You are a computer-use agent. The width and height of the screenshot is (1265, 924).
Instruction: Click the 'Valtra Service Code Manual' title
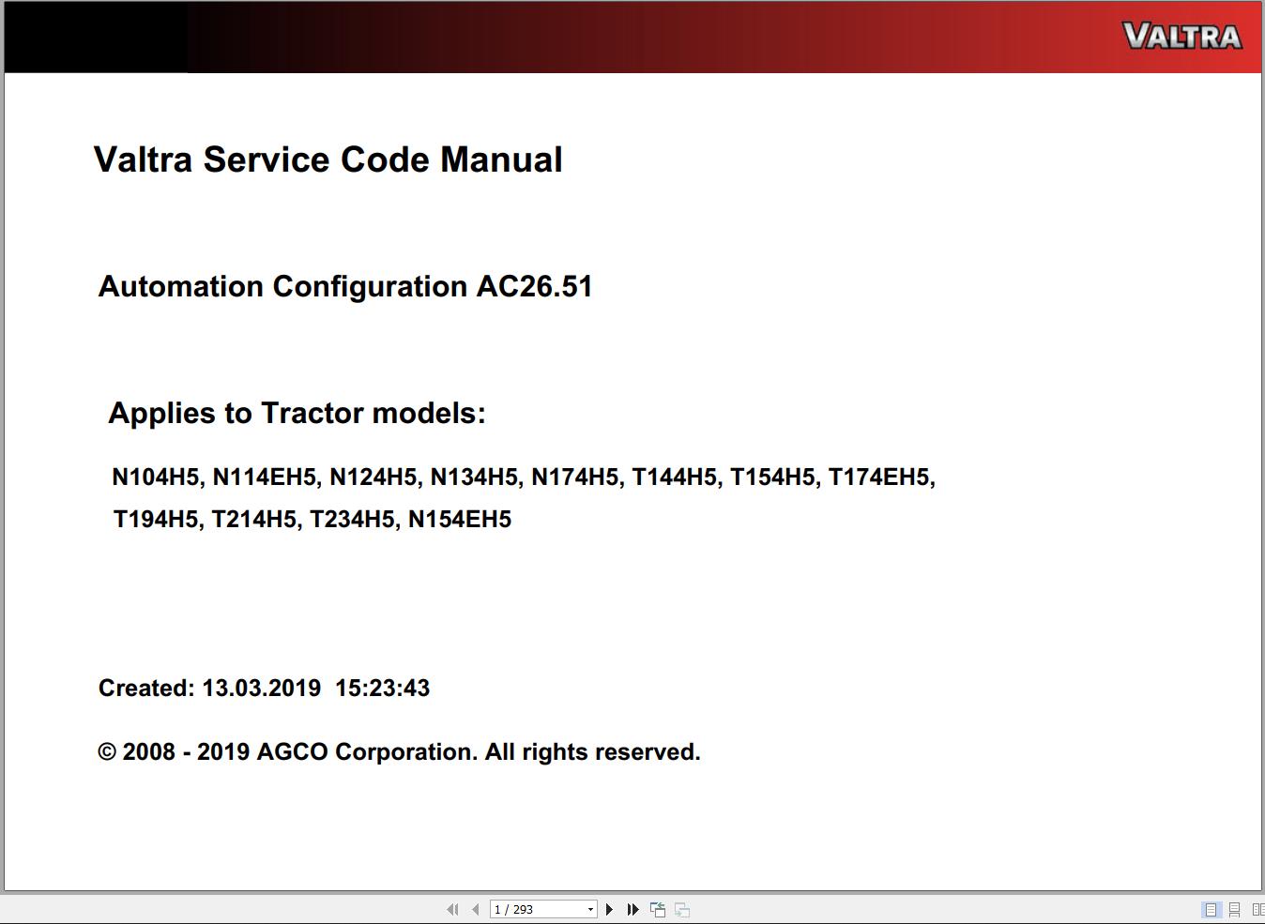tap(328, 159)
